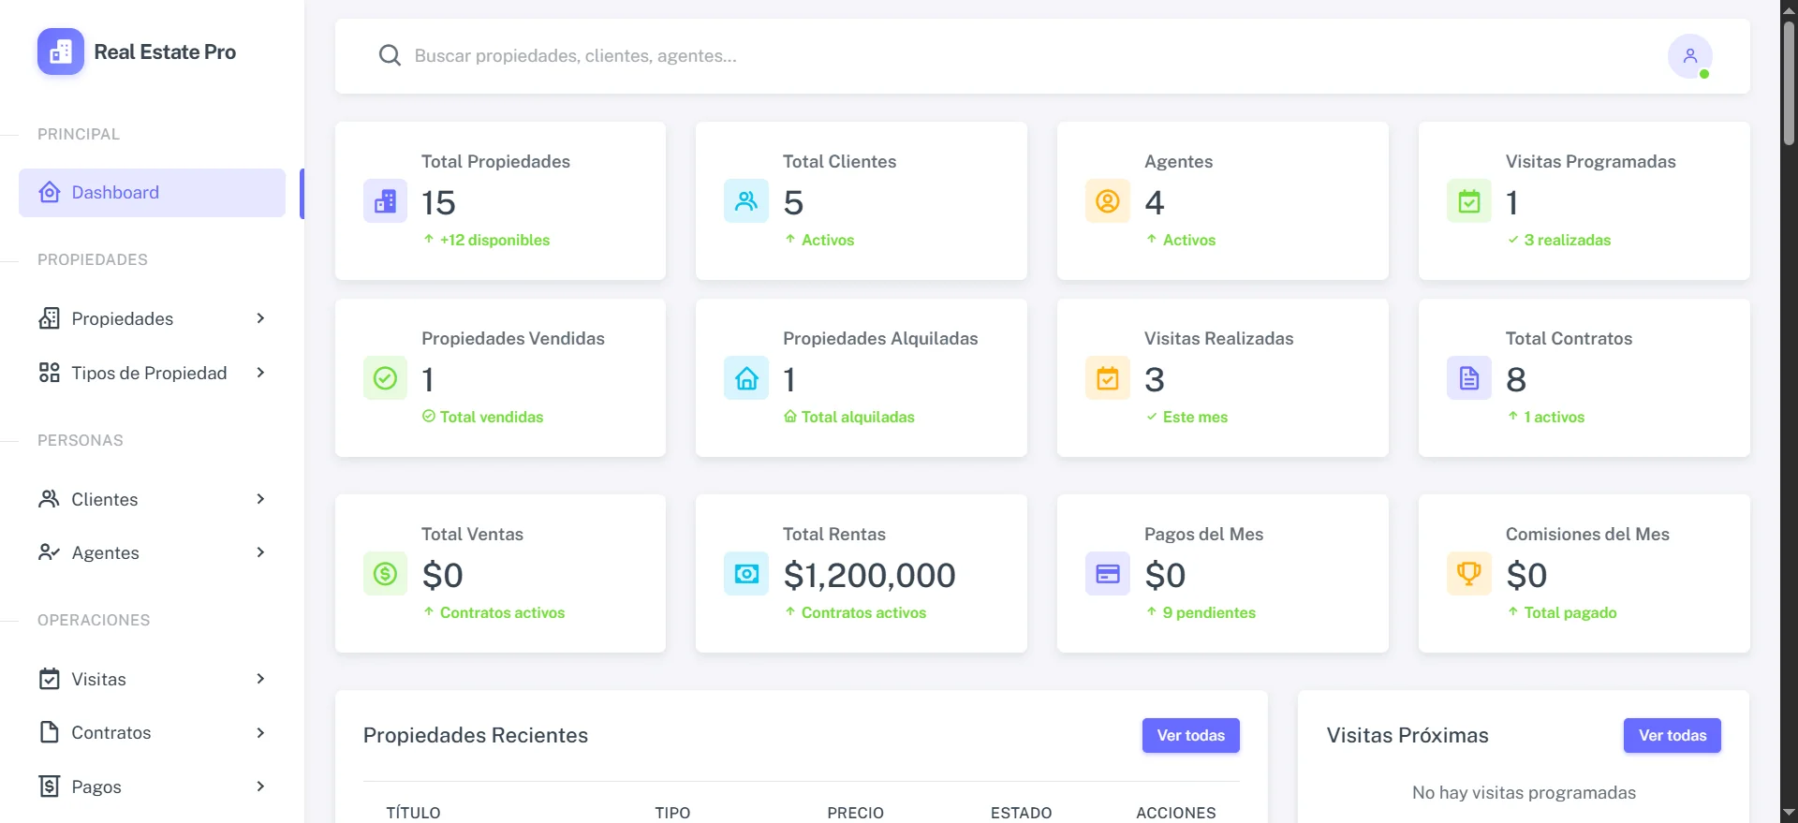The width and height of the screenshot is (1798, 823).
Task: Click the Propiedades Alquiladas house icon
Action: [x=746, y=377]
